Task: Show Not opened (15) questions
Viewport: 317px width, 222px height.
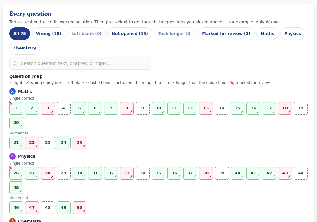Action: coord(130,34)
